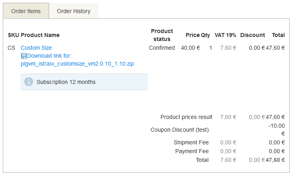Switch to the Order History tab
The height and width of the screenshot is (175, 292).
pos(74,11)
